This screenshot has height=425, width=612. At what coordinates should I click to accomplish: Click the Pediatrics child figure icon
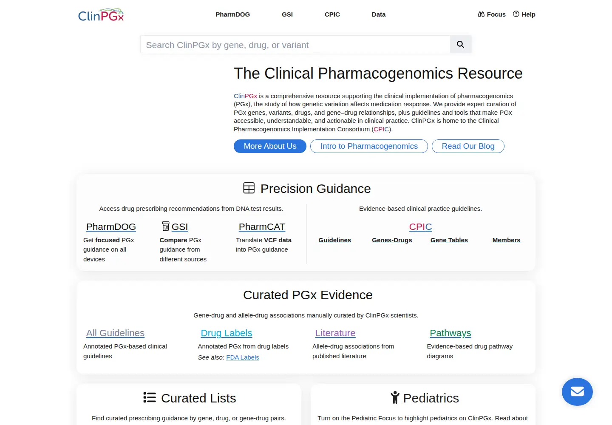coord(395,397)
